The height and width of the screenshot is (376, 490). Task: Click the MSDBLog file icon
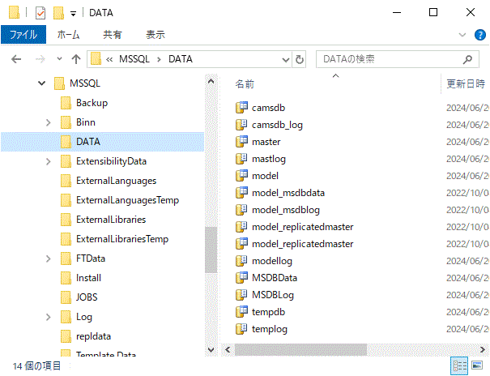tap(241, 295)
